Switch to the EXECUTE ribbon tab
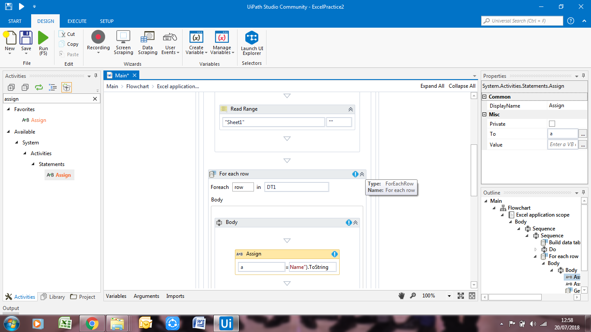 [x=77, y=21]
